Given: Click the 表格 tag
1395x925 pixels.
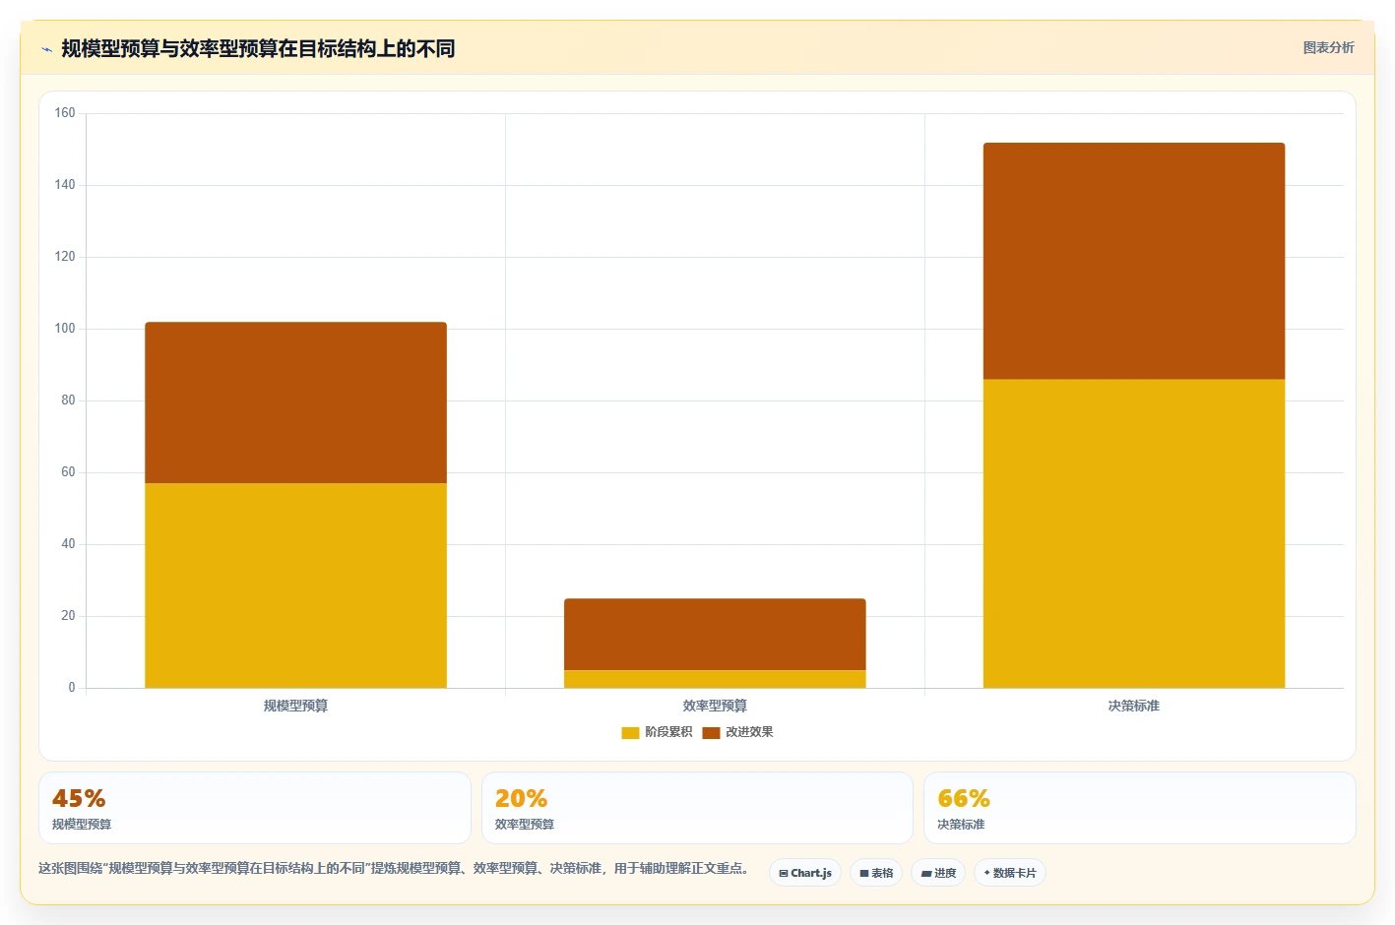Looking at the screenshot, I should (876, 873).
